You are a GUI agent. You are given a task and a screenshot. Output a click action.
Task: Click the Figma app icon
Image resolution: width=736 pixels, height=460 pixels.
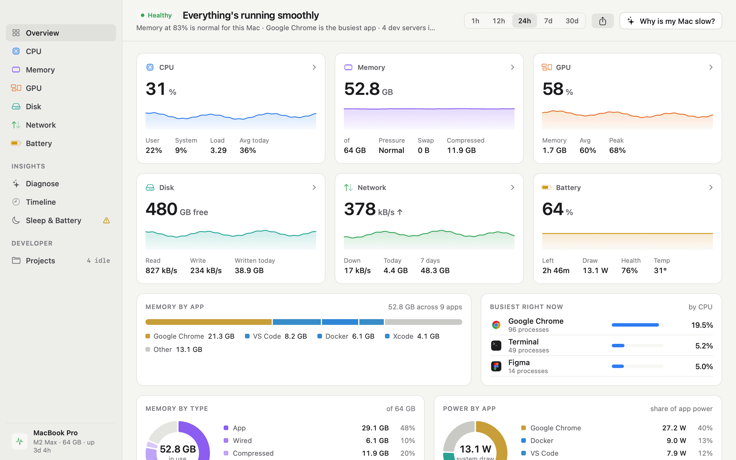496,366
